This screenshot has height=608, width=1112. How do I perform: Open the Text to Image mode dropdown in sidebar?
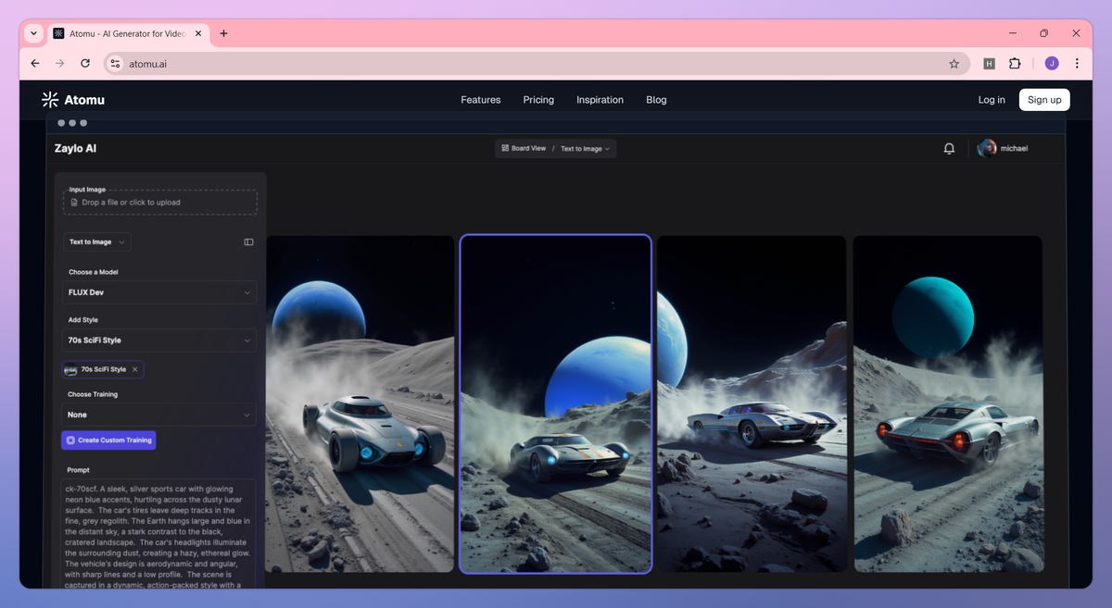tap(97, 242)
